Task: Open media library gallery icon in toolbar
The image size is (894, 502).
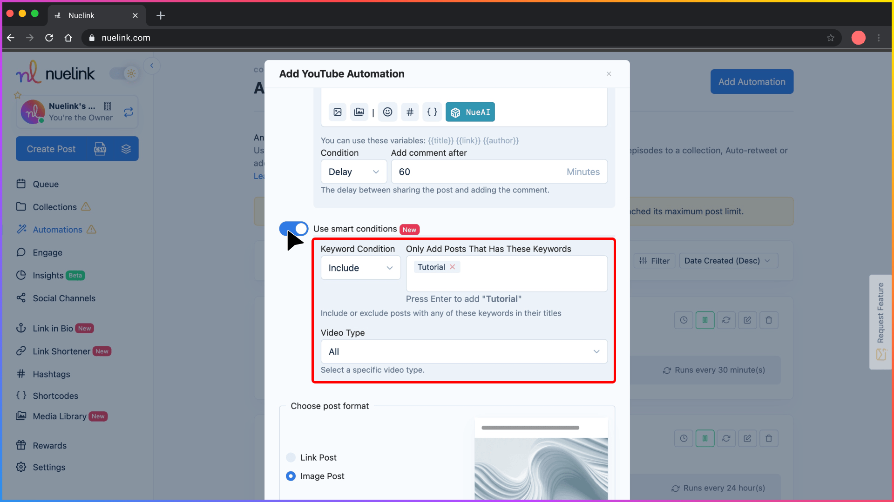Action: click(x=359, y=112)
